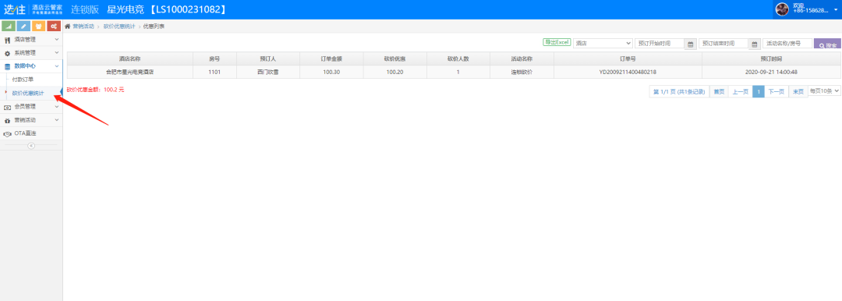Click the 系统管理 gear icon
Screen dimensions: 842x301
click(x=7, y=53)
